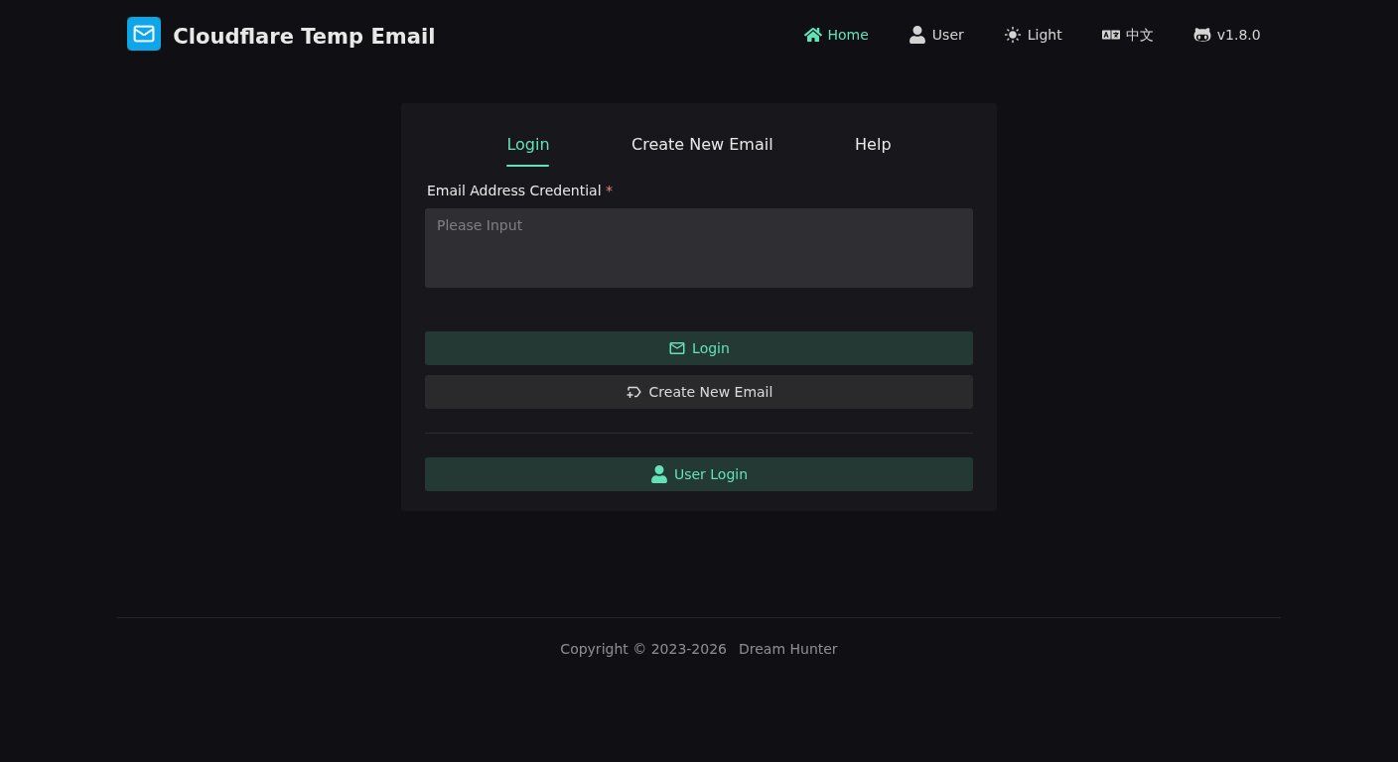This screenshot has height=762, width=1398.
Task: Click the GitHub cat icon
Action: pyautogui.click(x=1202, y=35)
